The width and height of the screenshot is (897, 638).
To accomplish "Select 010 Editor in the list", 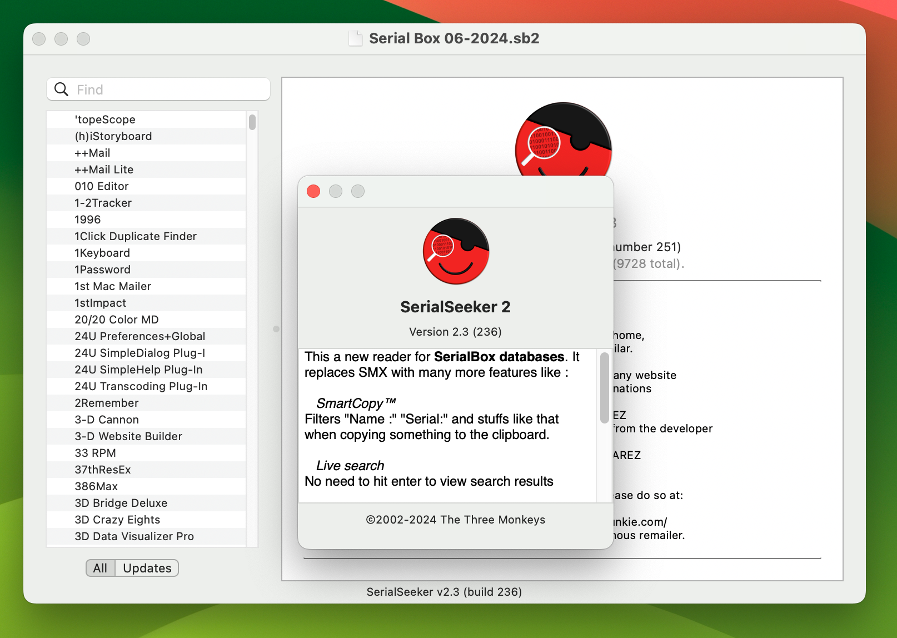I will (x=146, y=186).
